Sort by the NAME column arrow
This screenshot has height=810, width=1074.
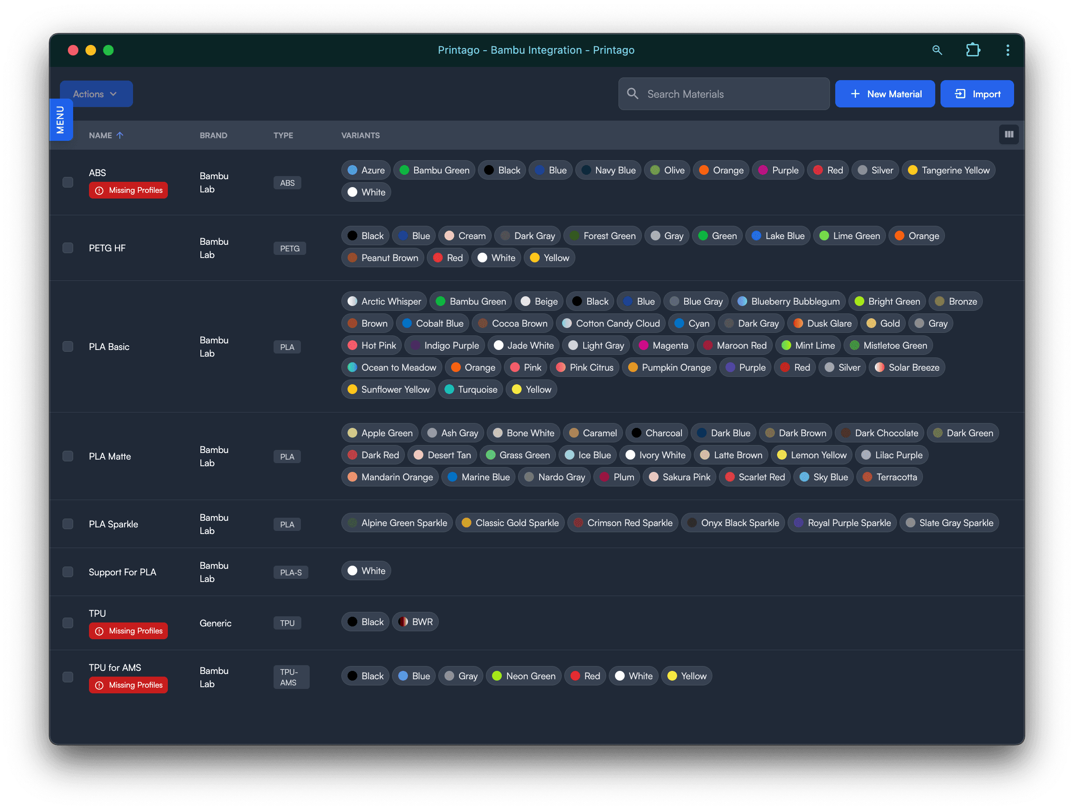[120, 136]
